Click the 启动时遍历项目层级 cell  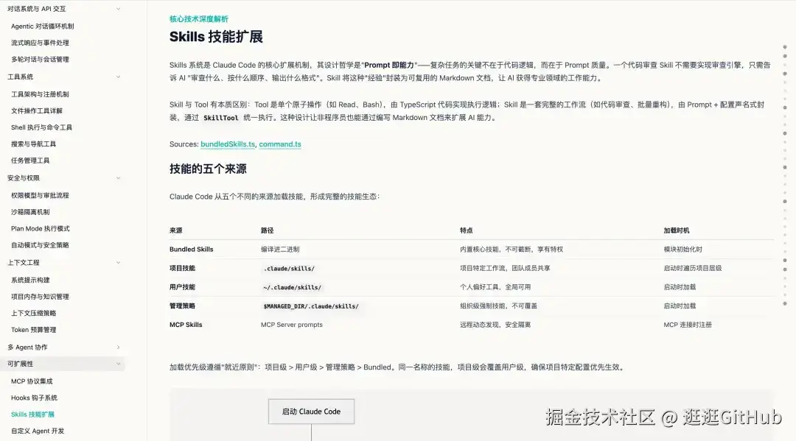[x=692, y=268]
